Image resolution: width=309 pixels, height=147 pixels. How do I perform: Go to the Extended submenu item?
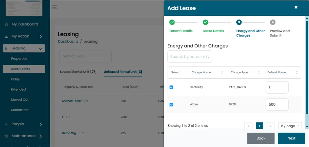(x=18, y=89)
